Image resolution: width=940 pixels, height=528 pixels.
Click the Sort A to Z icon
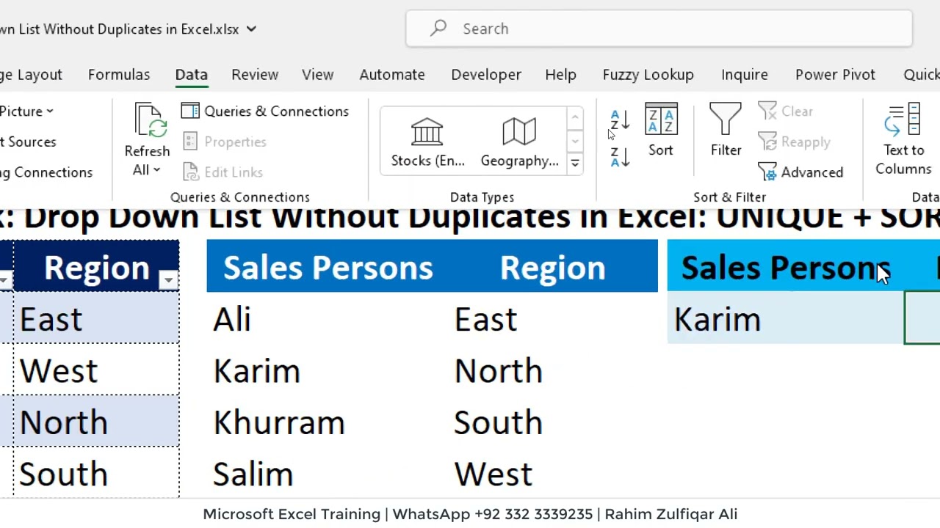[620, 120]
